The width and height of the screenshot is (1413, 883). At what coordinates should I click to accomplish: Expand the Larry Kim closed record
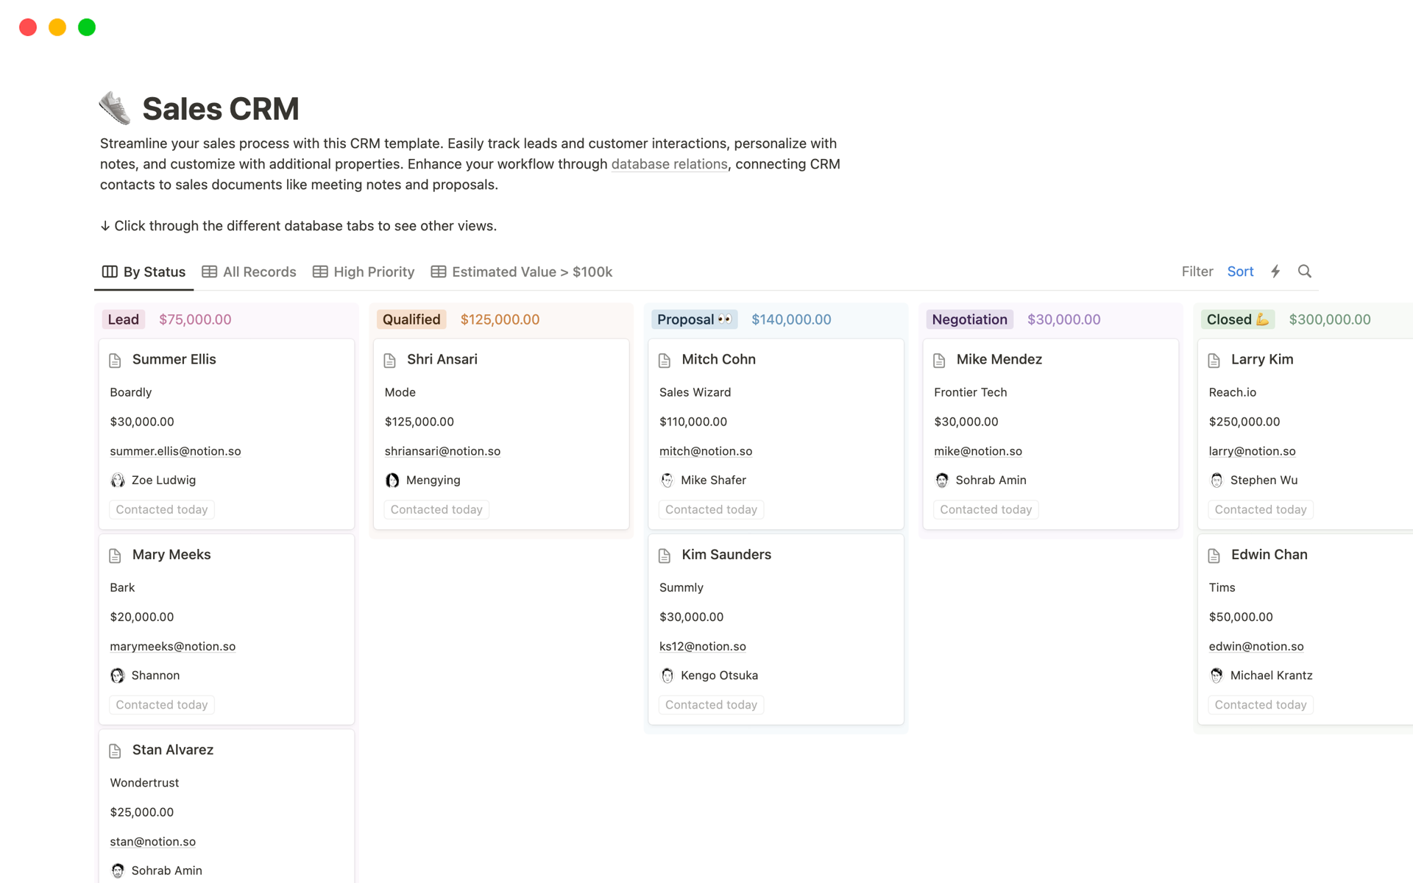pos(1259,359)
